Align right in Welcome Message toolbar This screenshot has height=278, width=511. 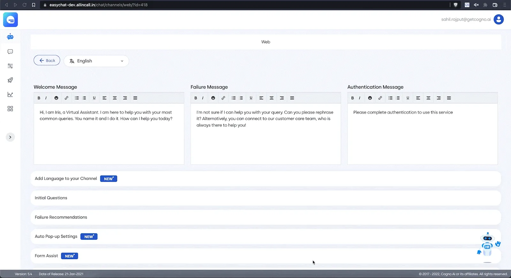[x=125, y=98]
